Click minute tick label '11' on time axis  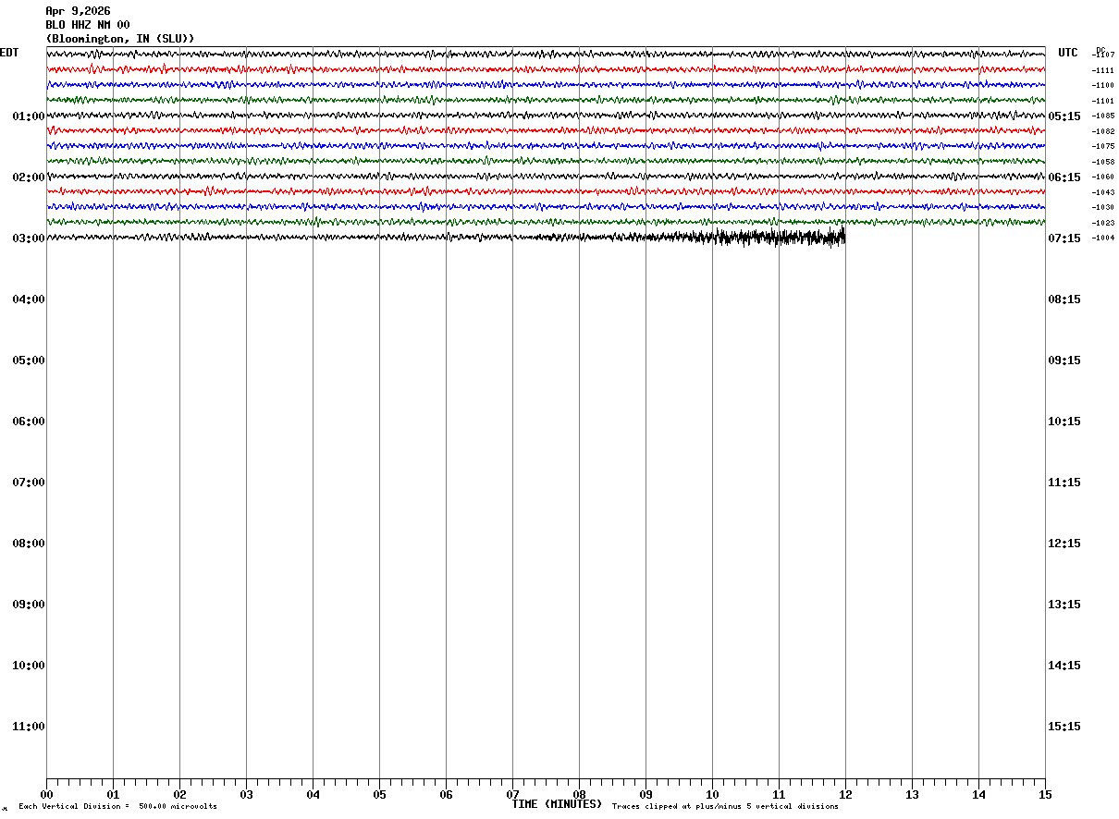coord(779,795)
